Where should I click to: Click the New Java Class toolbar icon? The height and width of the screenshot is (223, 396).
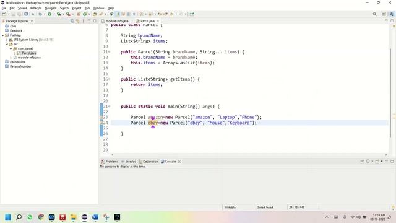point(85,14)
